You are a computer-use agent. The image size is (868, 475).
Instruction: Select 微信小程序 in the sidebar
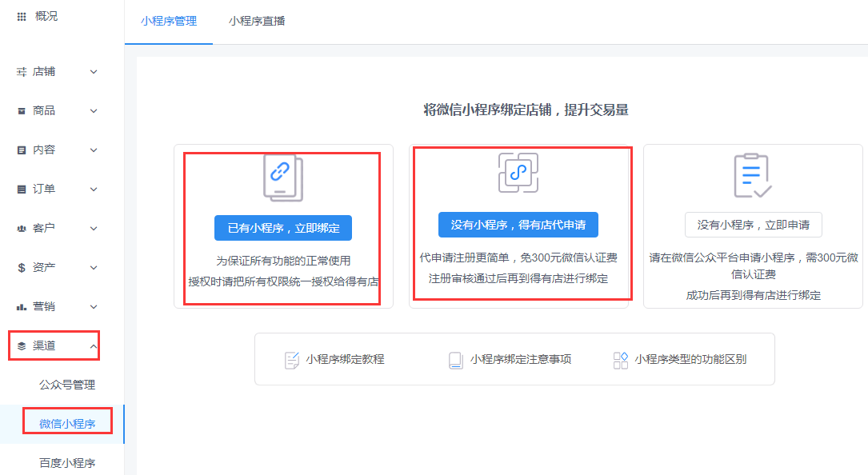[67, 424]
